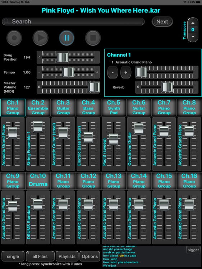Click the highlighted lyric word 'role'
This screenshot has height=269, width=202.
click(121, 256)
